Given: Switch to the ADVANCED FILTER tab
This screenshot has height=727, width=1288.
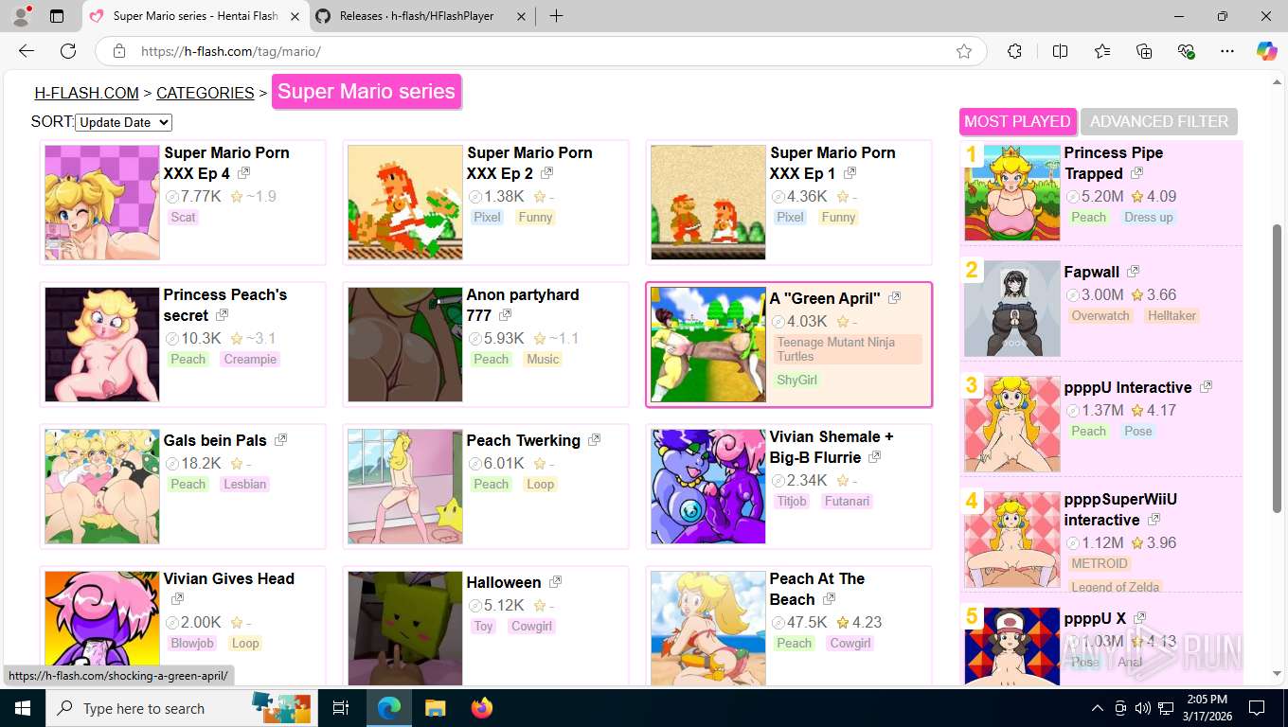Looking at the screenshot, I should tap(1158, 121).
